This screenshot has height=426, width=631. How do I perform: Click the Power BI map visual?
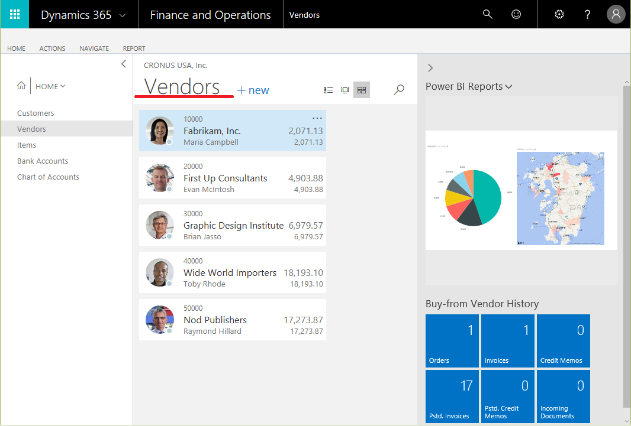(x=560, y=199)
